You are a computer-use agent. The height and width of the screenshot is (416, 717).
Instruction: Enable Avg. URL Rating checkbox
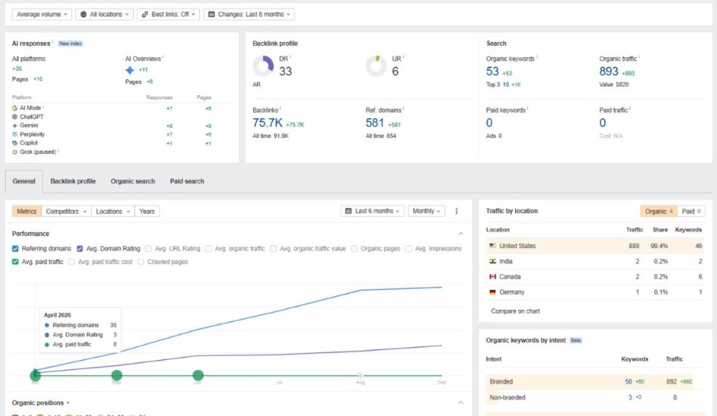148,249
